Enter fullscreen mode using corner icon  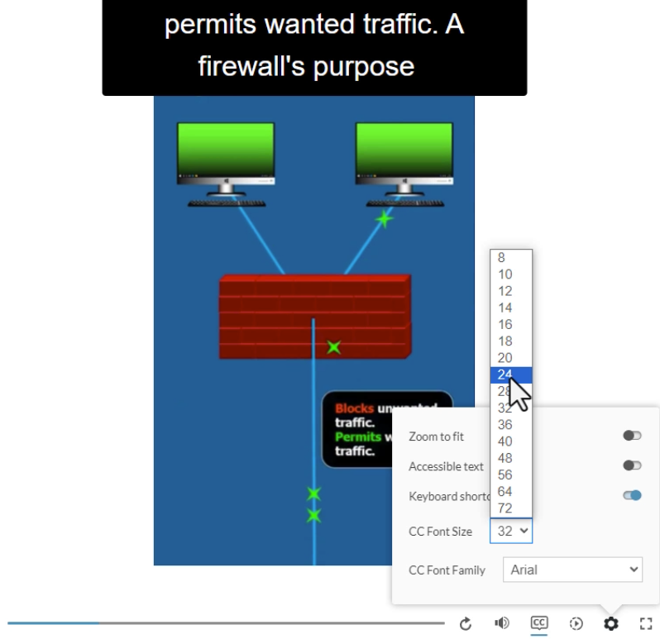tap(647, 623)
